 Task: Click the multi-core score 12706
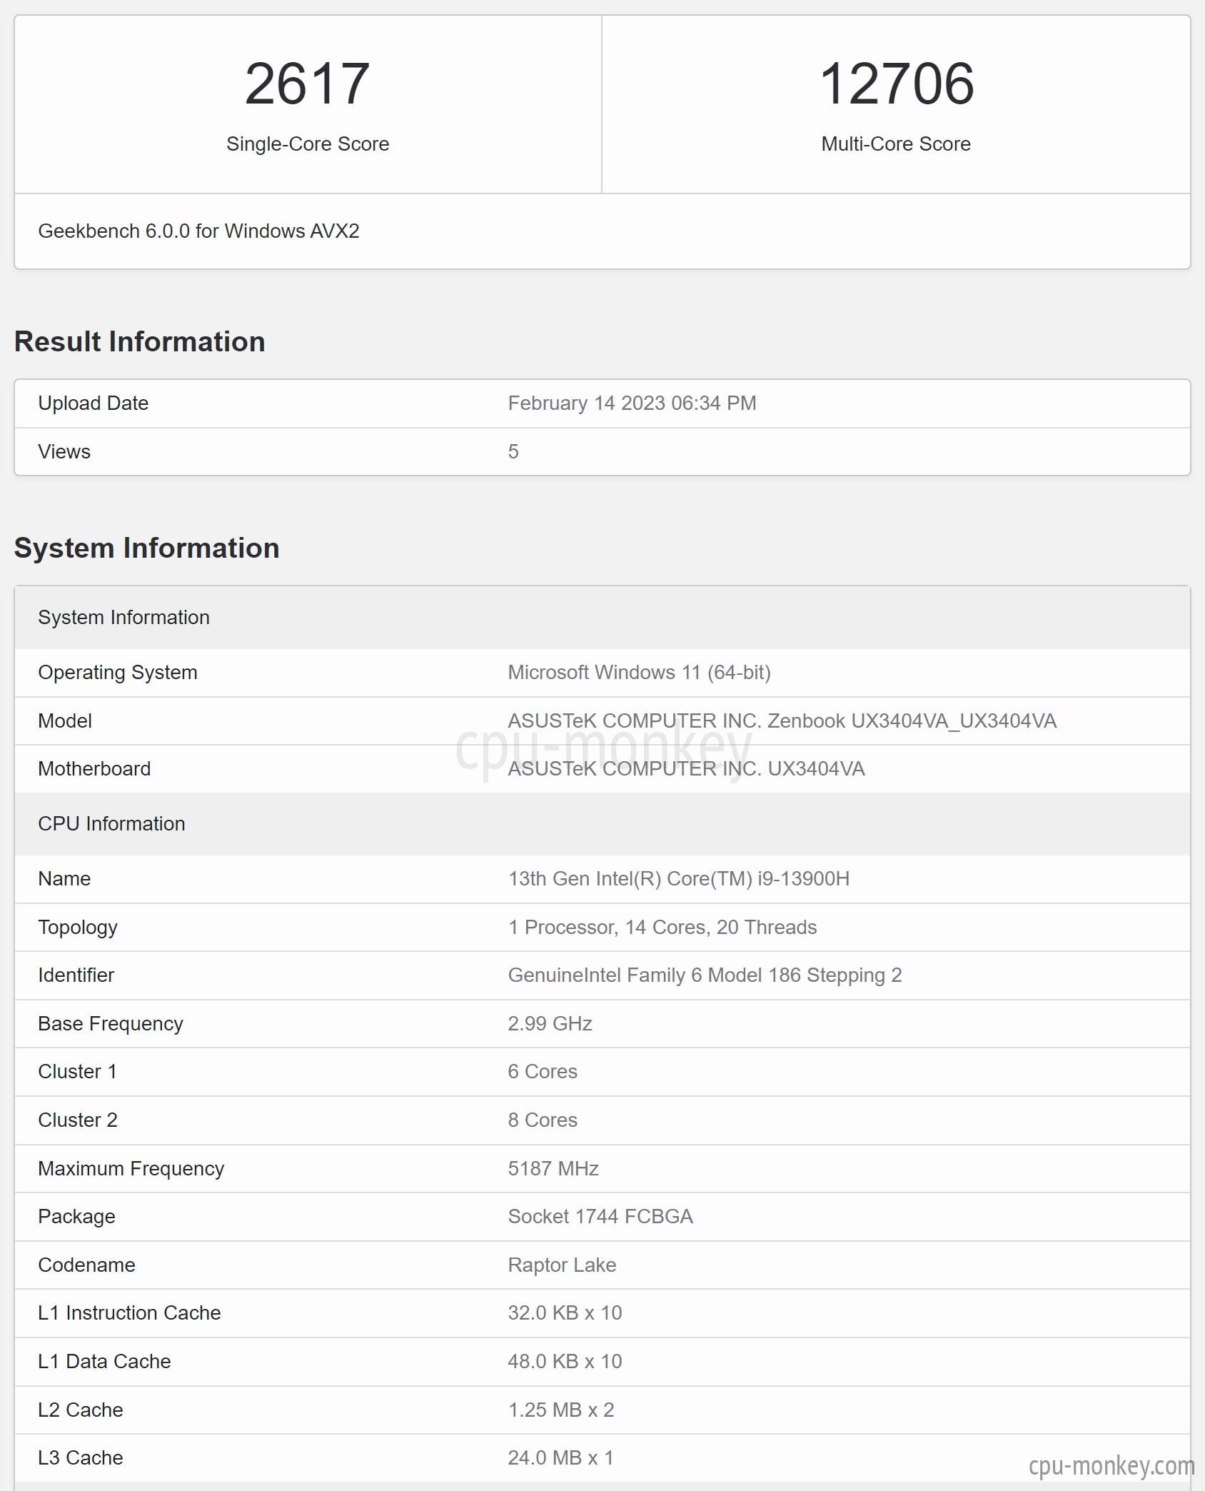[896, 84]
